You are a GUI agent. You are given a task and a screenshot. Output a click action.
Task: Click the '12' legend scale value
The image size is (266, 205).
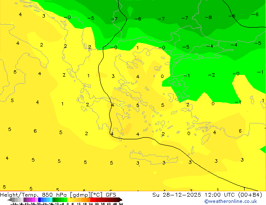(79, 204)
